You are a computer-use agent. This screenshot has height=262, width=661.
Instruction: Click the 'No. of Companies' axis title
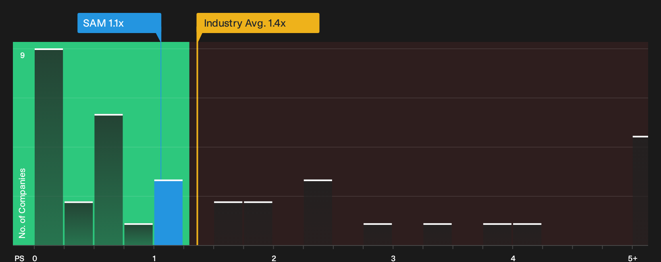pyautogui.click(x=22, y=203)
